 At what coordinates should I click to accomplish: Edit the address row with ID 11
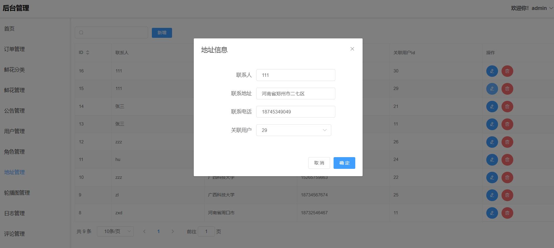[x=492, y=159]
